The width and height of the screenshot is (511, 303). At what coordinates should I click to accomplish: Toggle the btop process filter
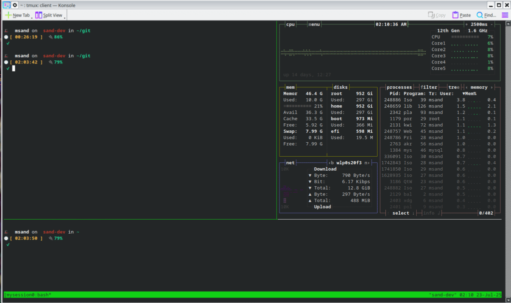point(429,87)
